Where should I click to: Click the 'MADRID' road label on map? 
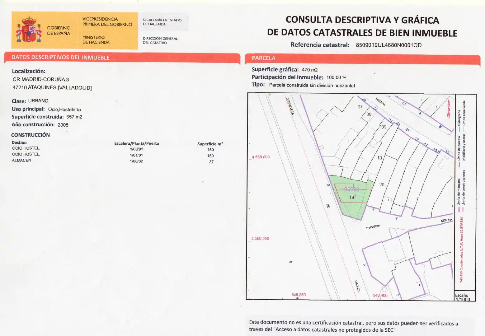click(357, 286)
